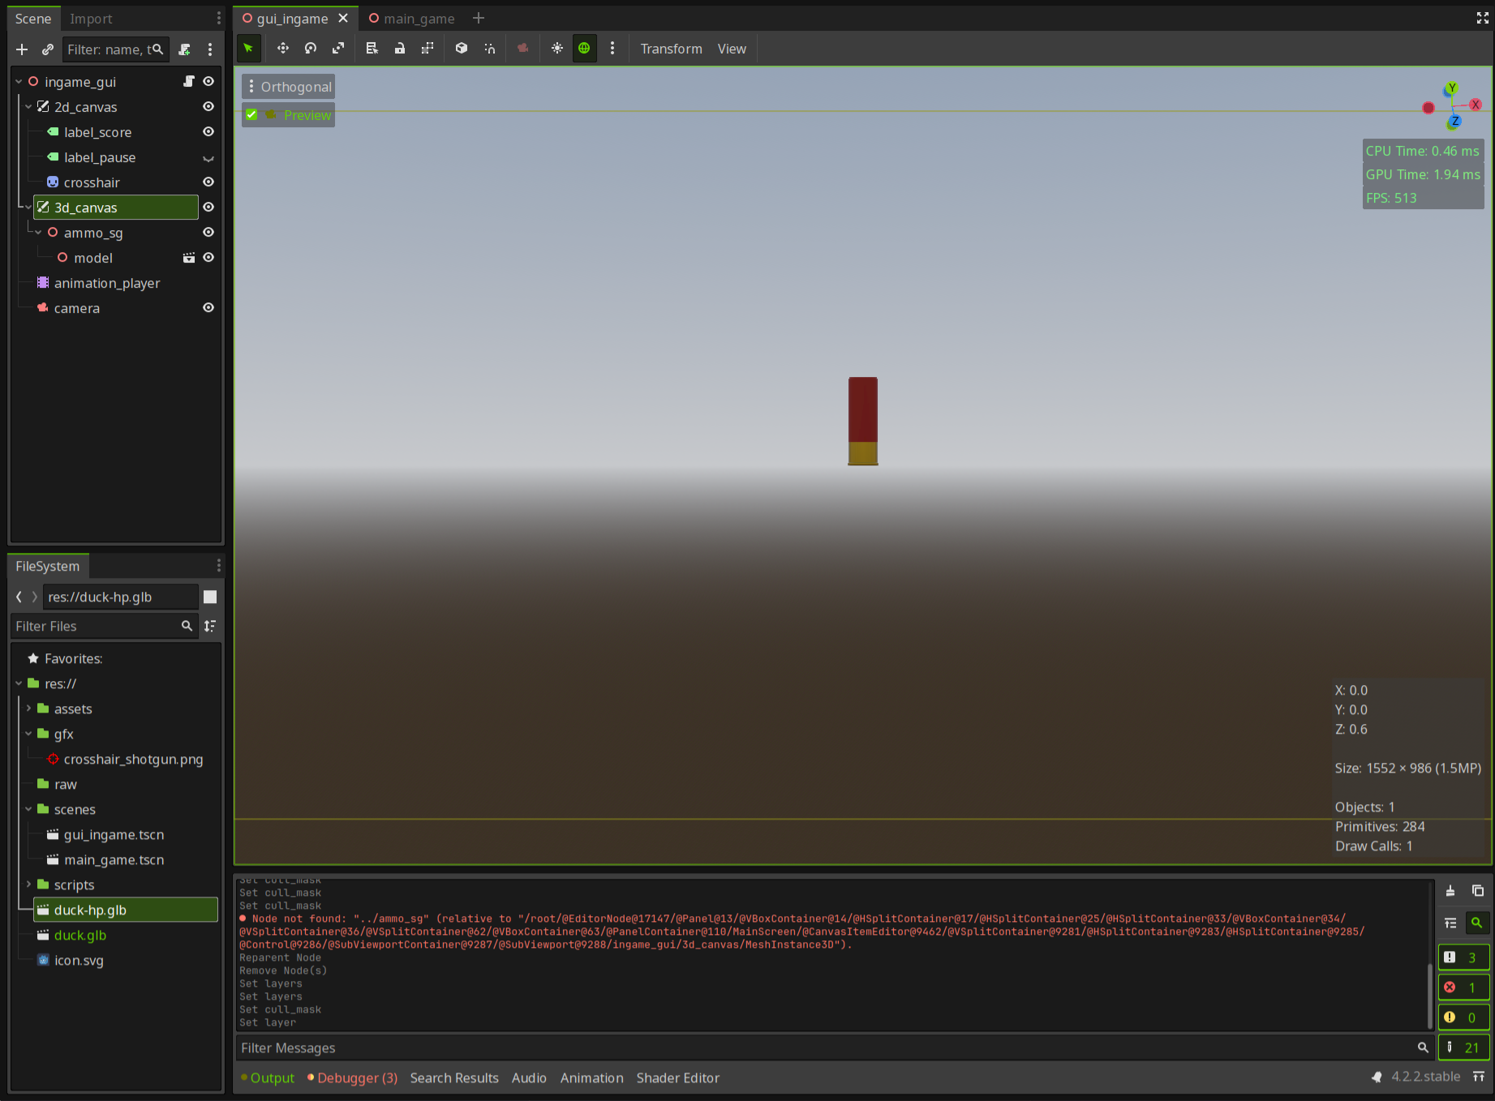Expand the scripts folder
The height and width of the screenshot is (1101, 1495).
28,885
